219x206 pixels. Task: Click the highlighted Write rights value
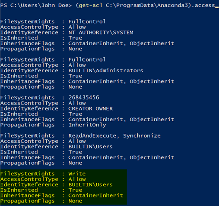pos(77,174)
